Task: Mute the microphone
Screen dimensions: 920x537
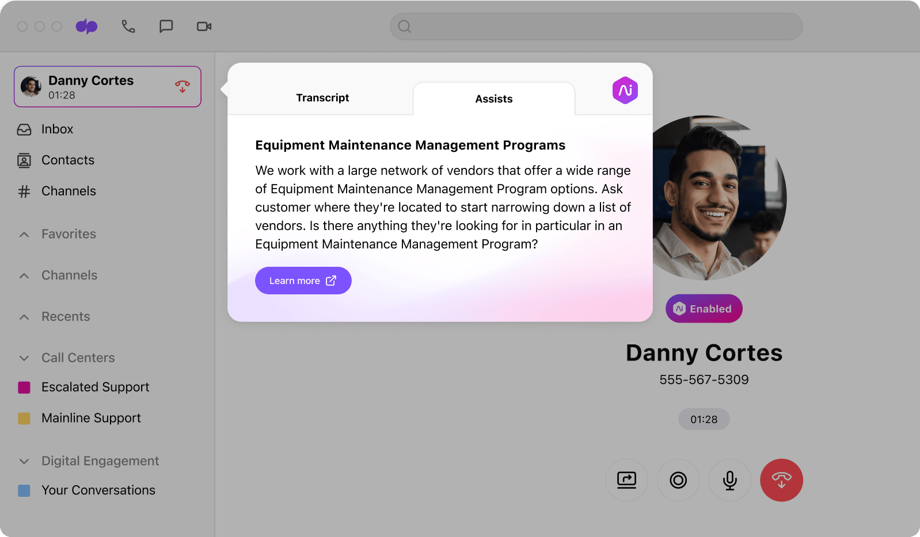Action: click(730, 480)
